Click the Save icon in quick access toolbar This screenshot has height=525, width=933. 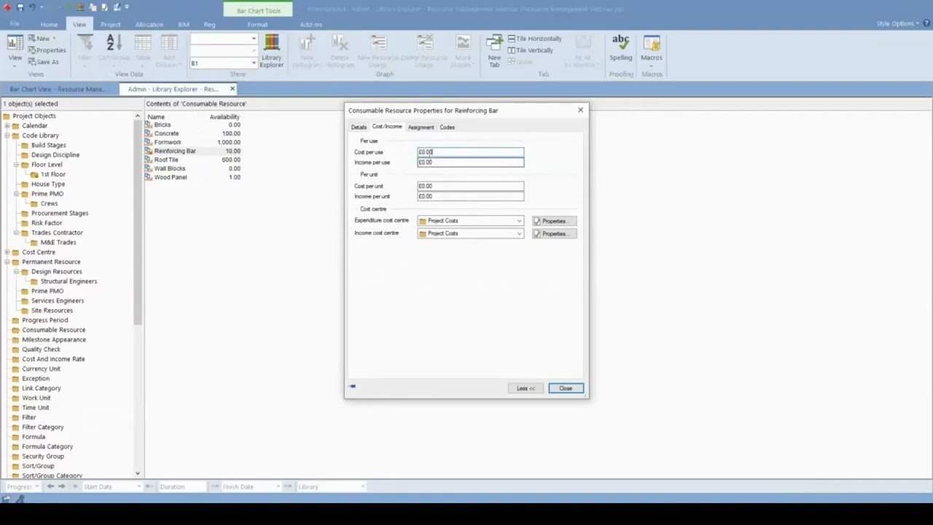tap(20, 7)
